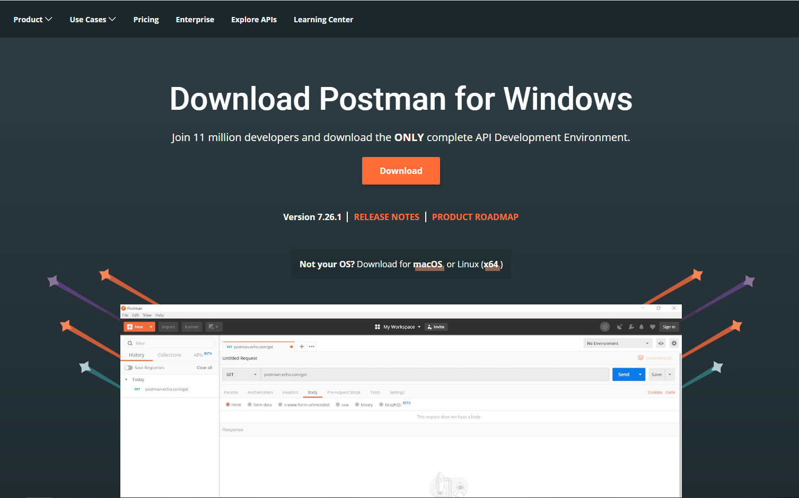
Task: Open the Save button arrow dropdown
Action: pyautogui.click(x=670, y=374)
